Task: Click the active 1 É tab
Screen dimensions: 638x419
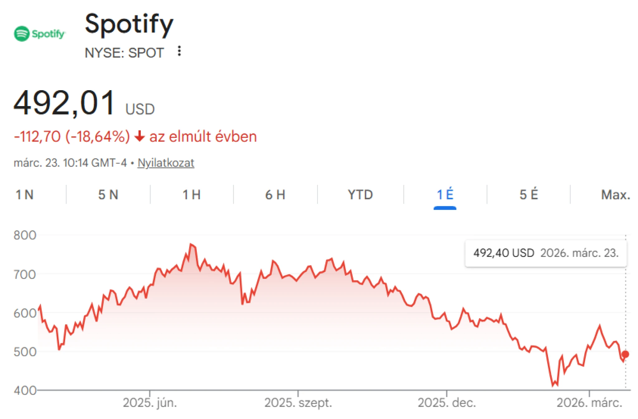Action: coord(445,195)
